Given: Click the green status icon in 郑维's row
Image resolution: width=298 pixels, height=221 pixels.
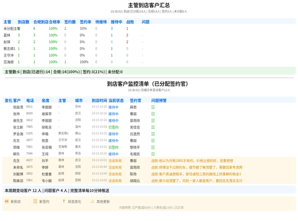Looking at the screenshot, I should 153,148.
